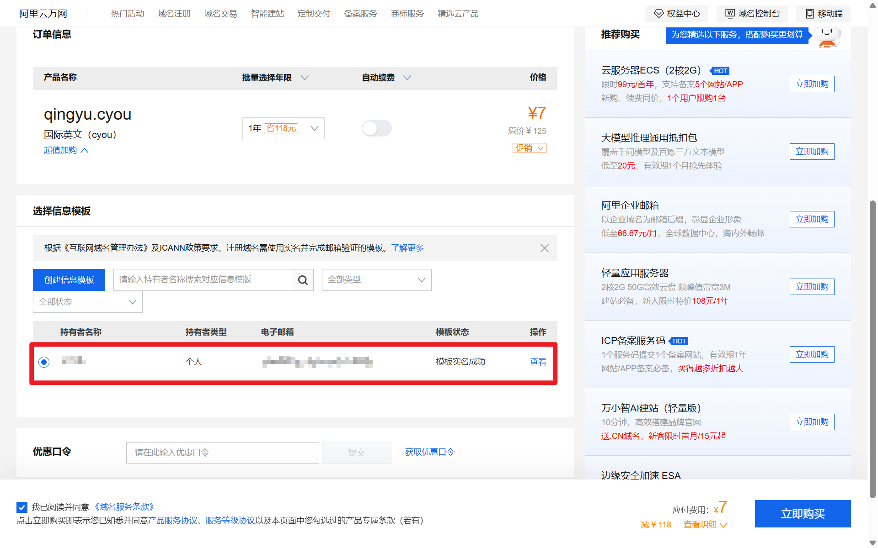Click the scrollbar down arrow
The height and width of the screenshot is (548, 878).
tap(873, 543)
